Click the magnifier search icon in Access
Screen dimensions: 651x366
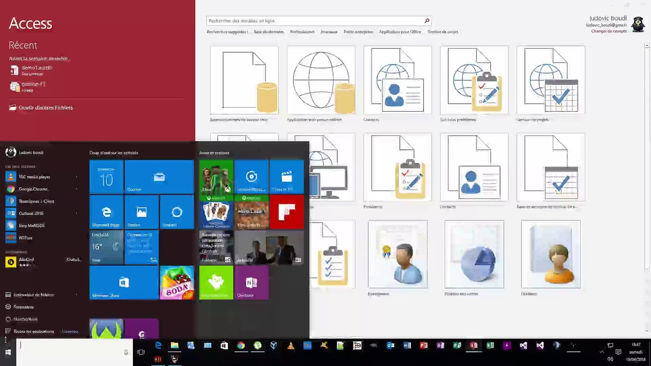[x=427, y=21]
